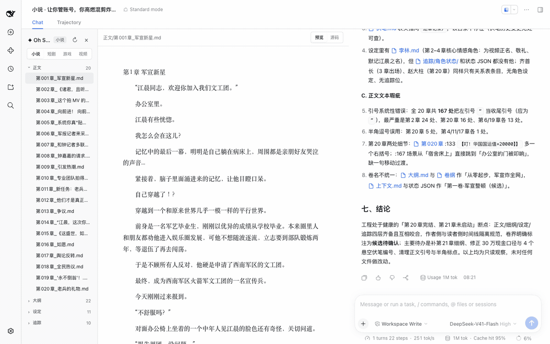
Task: Start a new chat from the sidebar
Action: (x=11, y=32)
